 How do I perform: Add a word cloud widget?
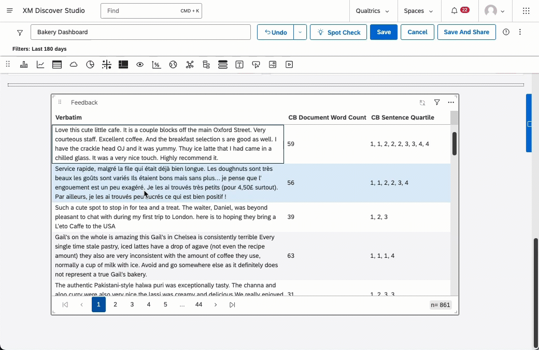(74, 64)
